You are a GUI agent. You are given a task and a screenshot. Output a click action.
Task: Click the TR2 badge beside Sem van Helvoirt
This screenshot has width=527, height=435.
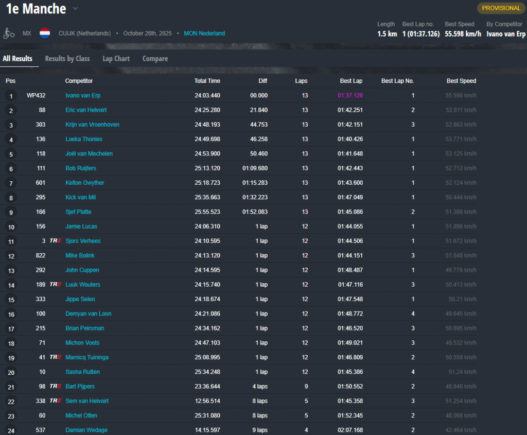click(x=55, y=401)
